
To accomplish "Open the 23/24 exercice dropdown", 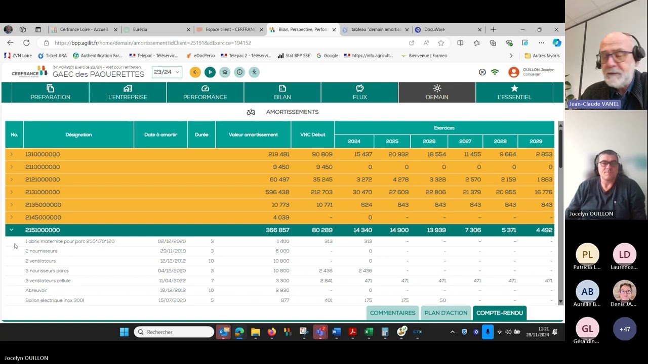I will pyautogui.click(x=167, y=72).
